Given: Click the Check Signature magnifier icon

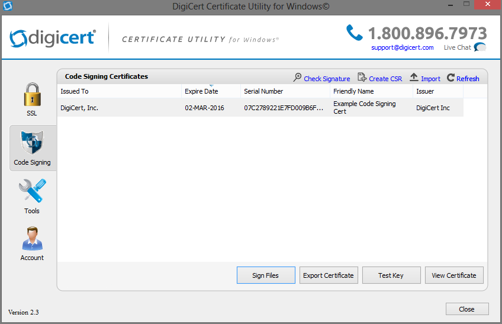Looking at the screenshot, I should click(x=297, y=77).
